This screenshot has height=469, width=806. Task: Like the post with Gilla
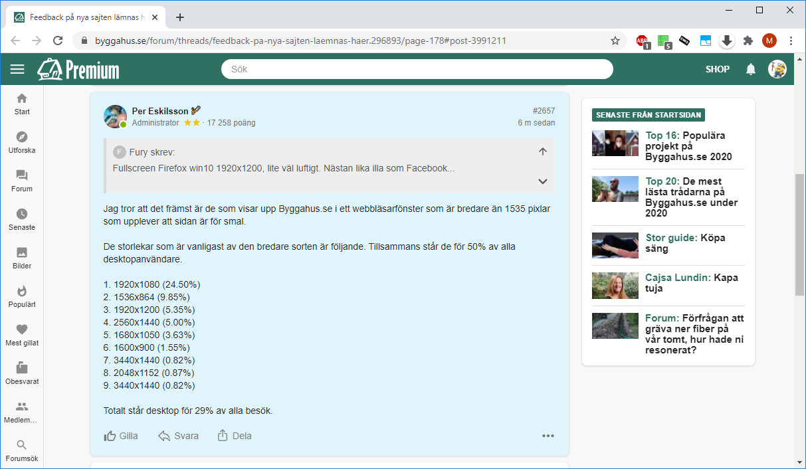tap(121, 436)
